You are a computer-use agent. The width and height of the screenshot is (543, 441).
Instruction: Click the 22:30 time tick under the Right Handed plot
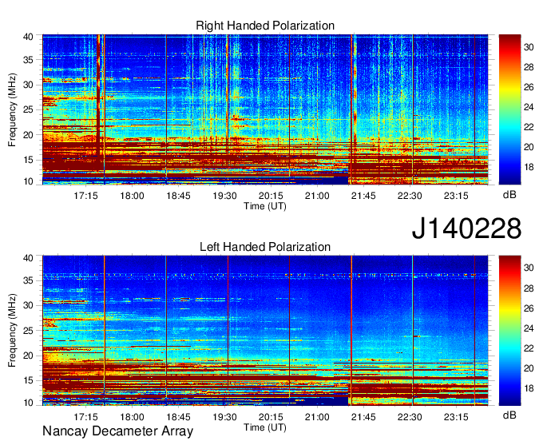tap(410, 196)
